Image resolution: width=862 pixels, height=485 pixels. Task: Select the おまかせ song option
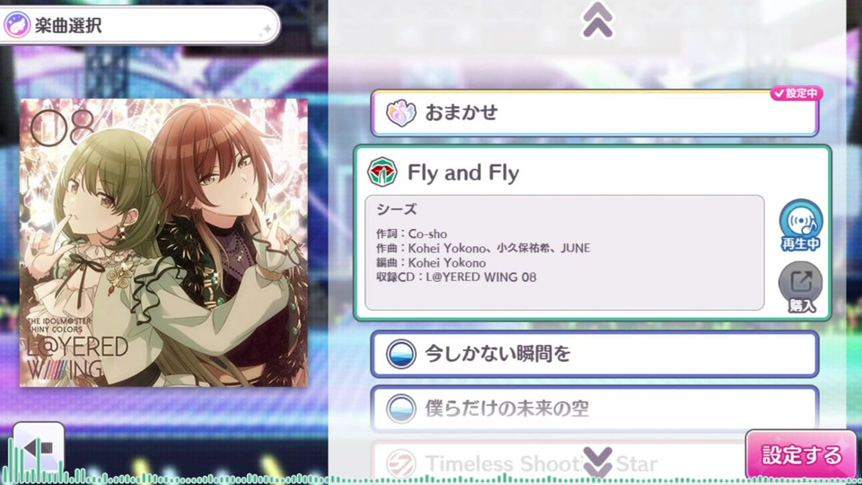pyautogui.click(x=594, y=113)
